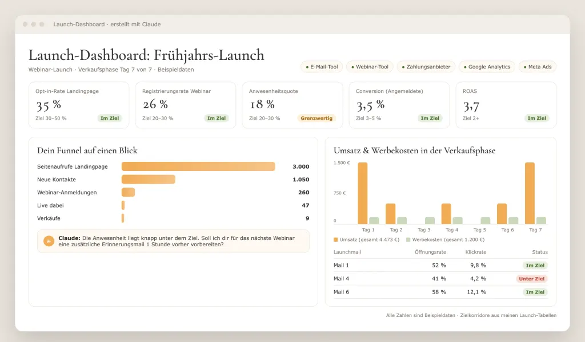Click the Tag 3 axis label

point(424,230)
